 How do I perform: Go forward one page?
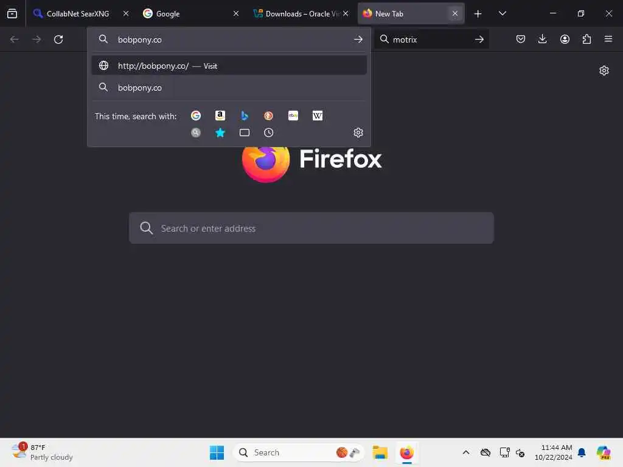click(37, 40)
